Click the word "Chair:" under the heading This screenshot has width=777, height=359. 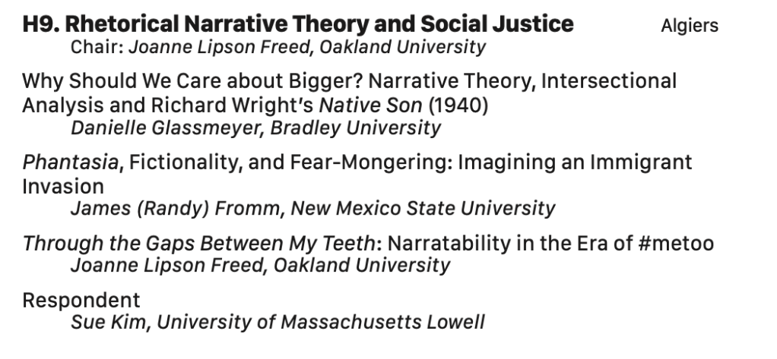click(97, 47)
